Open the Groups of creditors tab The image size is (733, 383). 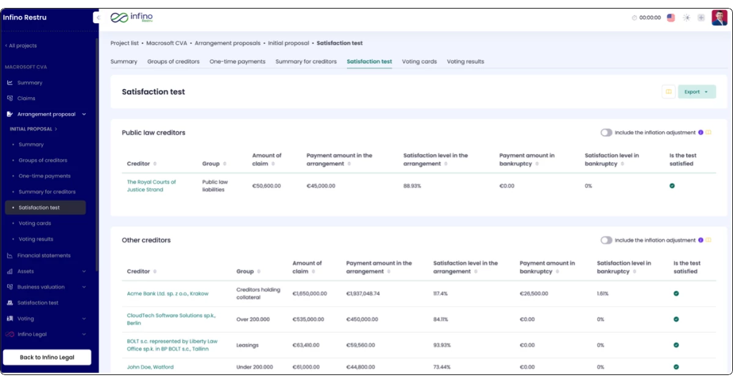pyautogui.click(x=173, y=62)
